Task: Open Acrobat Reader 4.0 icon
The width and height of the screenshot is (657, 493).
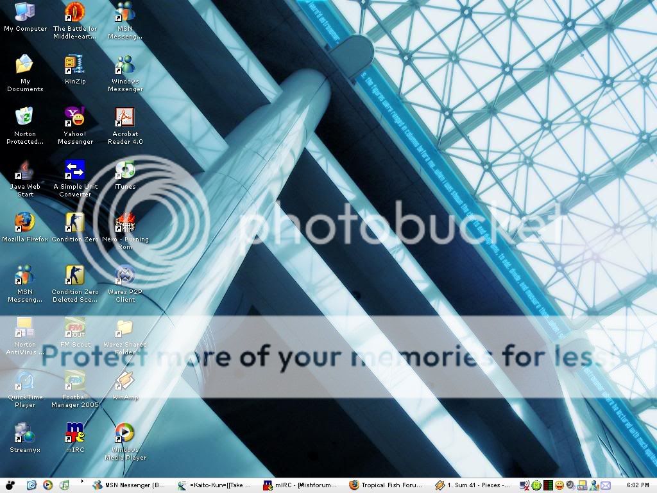Action: (x=124, y=117)
